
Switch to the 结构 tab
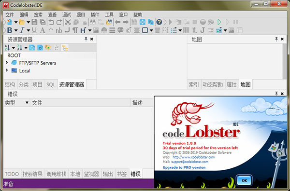pyautogui.click(x=10, y=84)
